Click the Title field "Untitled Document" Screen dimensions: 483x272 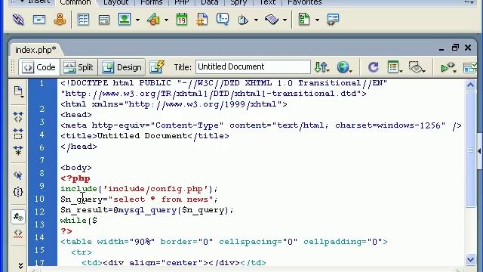(x=253, y=66)
